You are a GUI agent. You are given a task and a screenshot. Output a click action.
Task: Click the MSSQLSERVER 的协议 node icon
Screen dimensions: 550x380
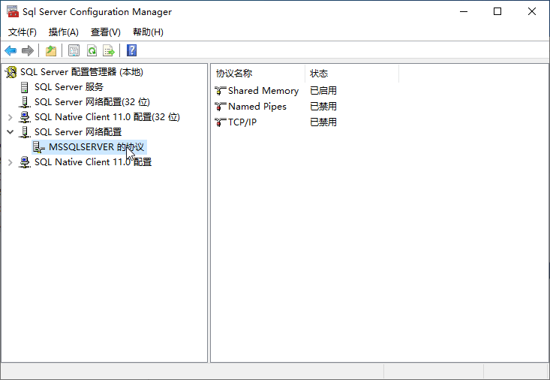(38, 147)
